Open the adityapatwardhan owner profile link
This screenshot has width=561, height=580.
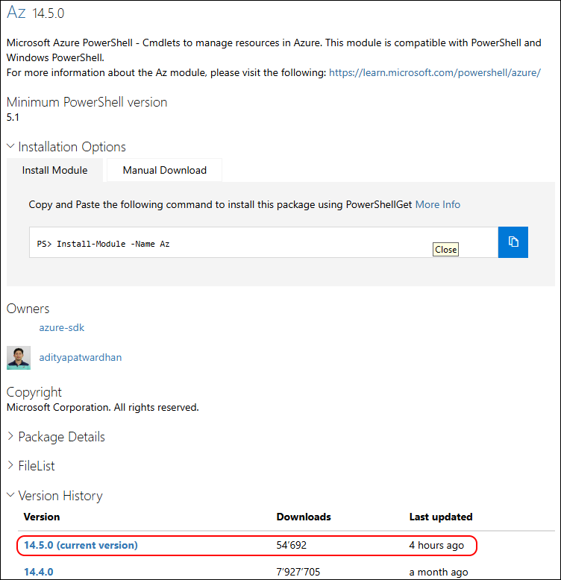(x=80, y=357)
